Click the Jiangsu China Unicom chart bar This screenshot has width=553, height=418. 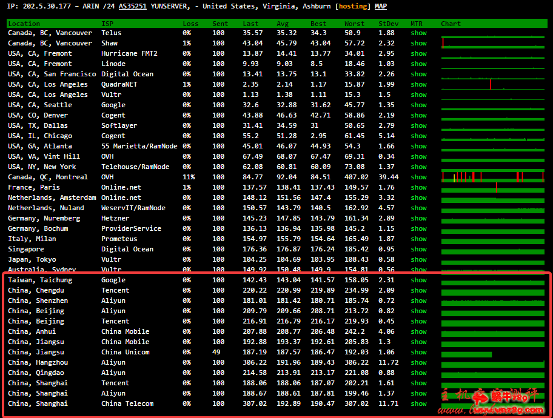click(x=466, y=354)
